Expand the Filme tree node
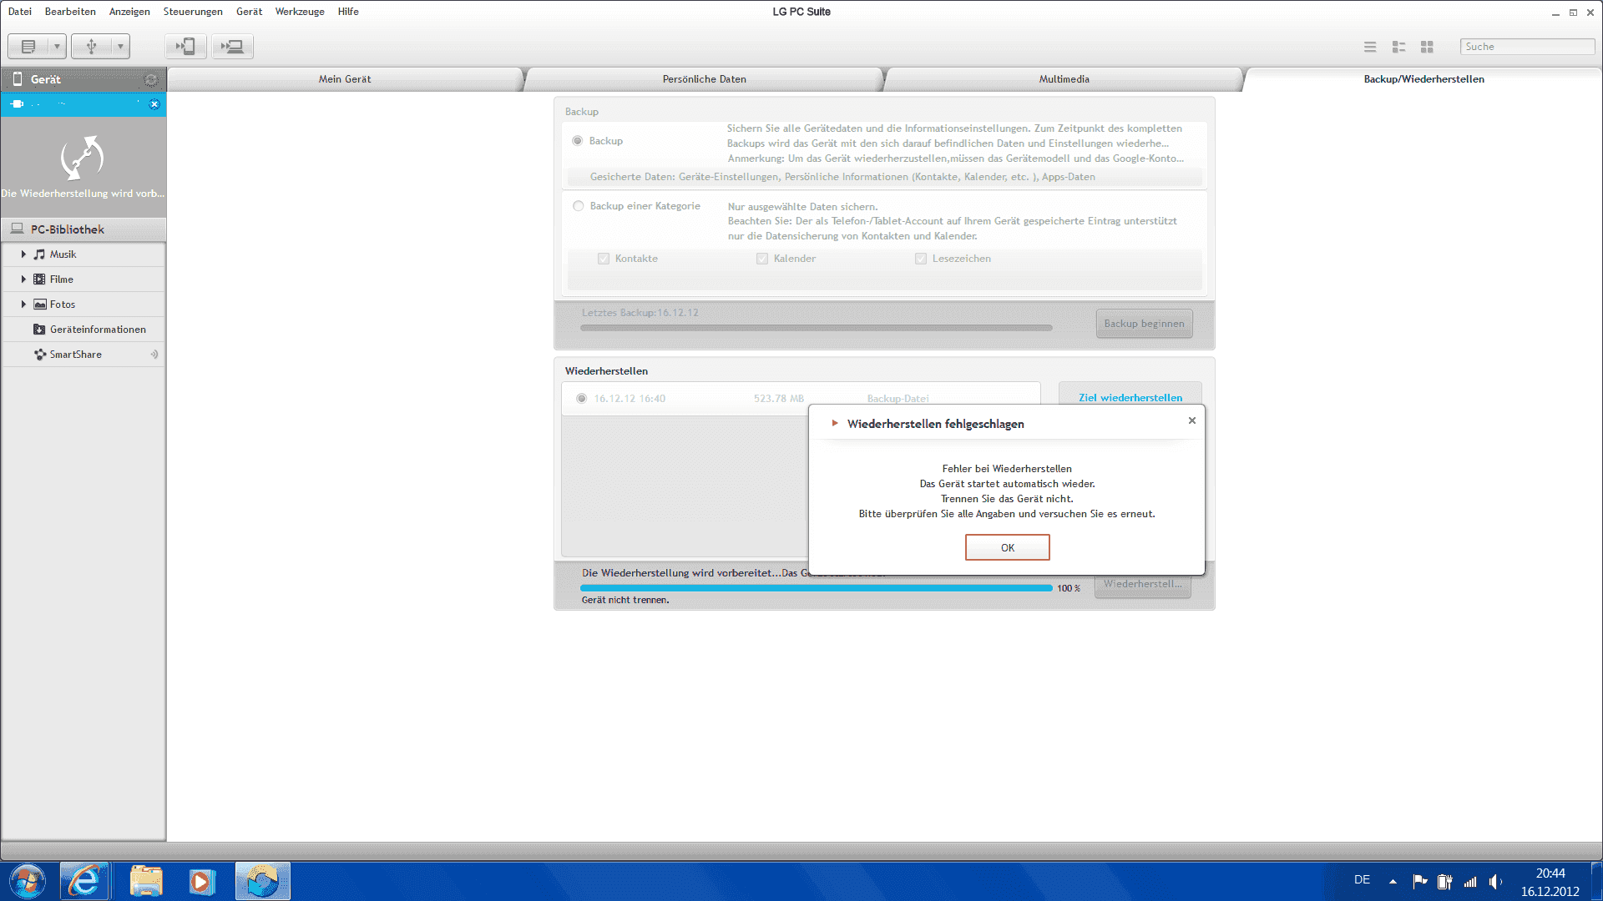This screenshot has width=1603, height=901. pyautogui.click(x=23, y=279)
